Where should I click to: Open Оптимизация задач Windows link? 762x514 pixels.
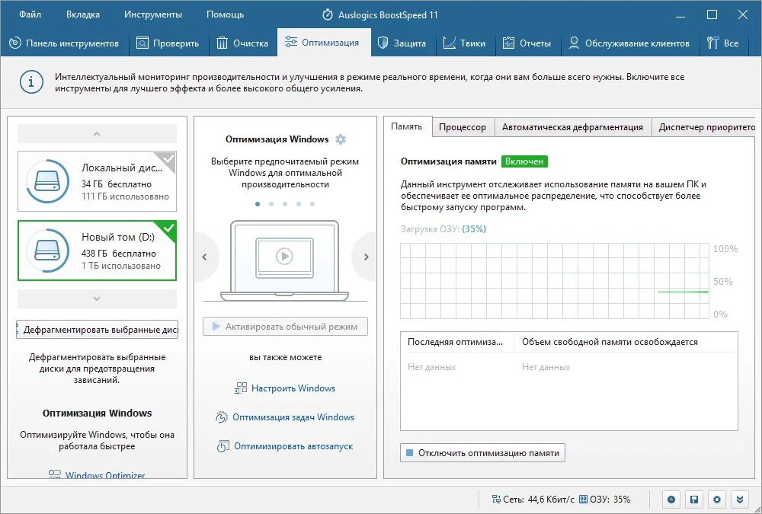pos(293,417)
